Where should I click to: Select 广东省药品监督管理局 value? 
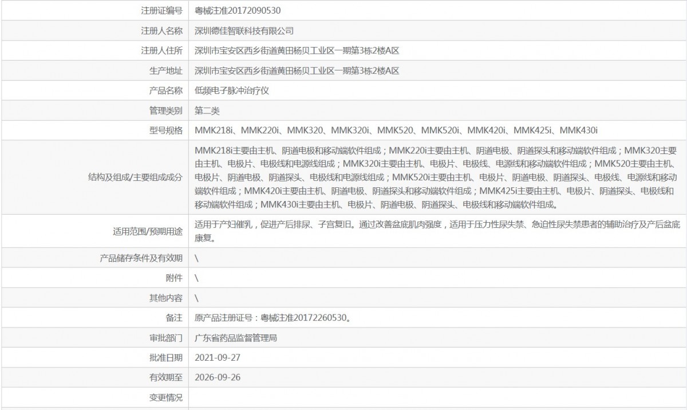236,338
